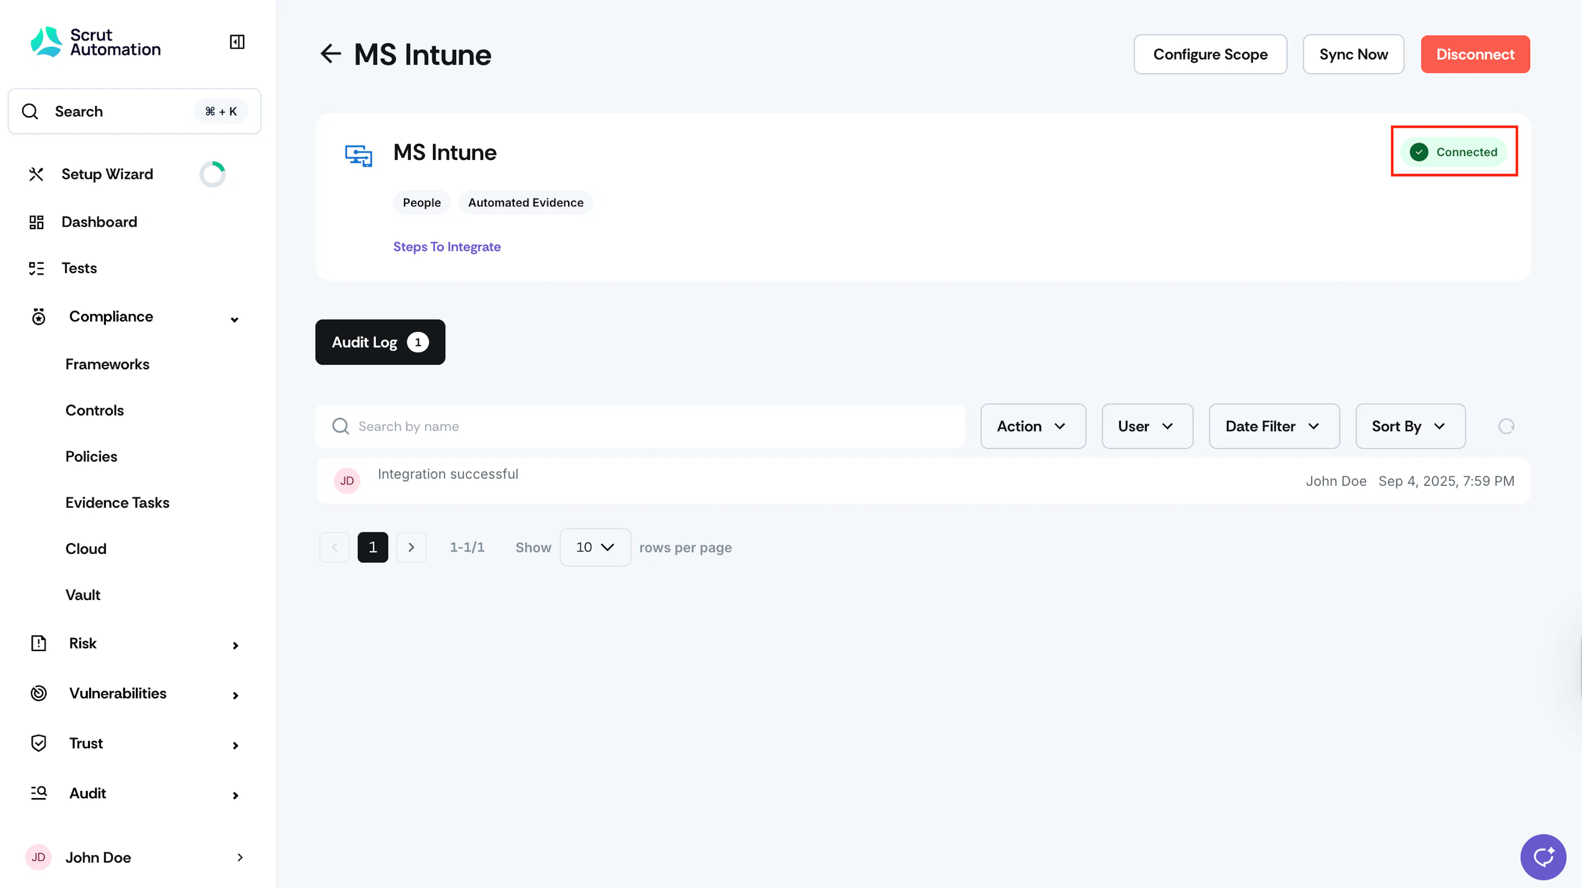This screenshot has width=1582, height=888.
Task: Click the Search by name field
Action: pos(640,426)
